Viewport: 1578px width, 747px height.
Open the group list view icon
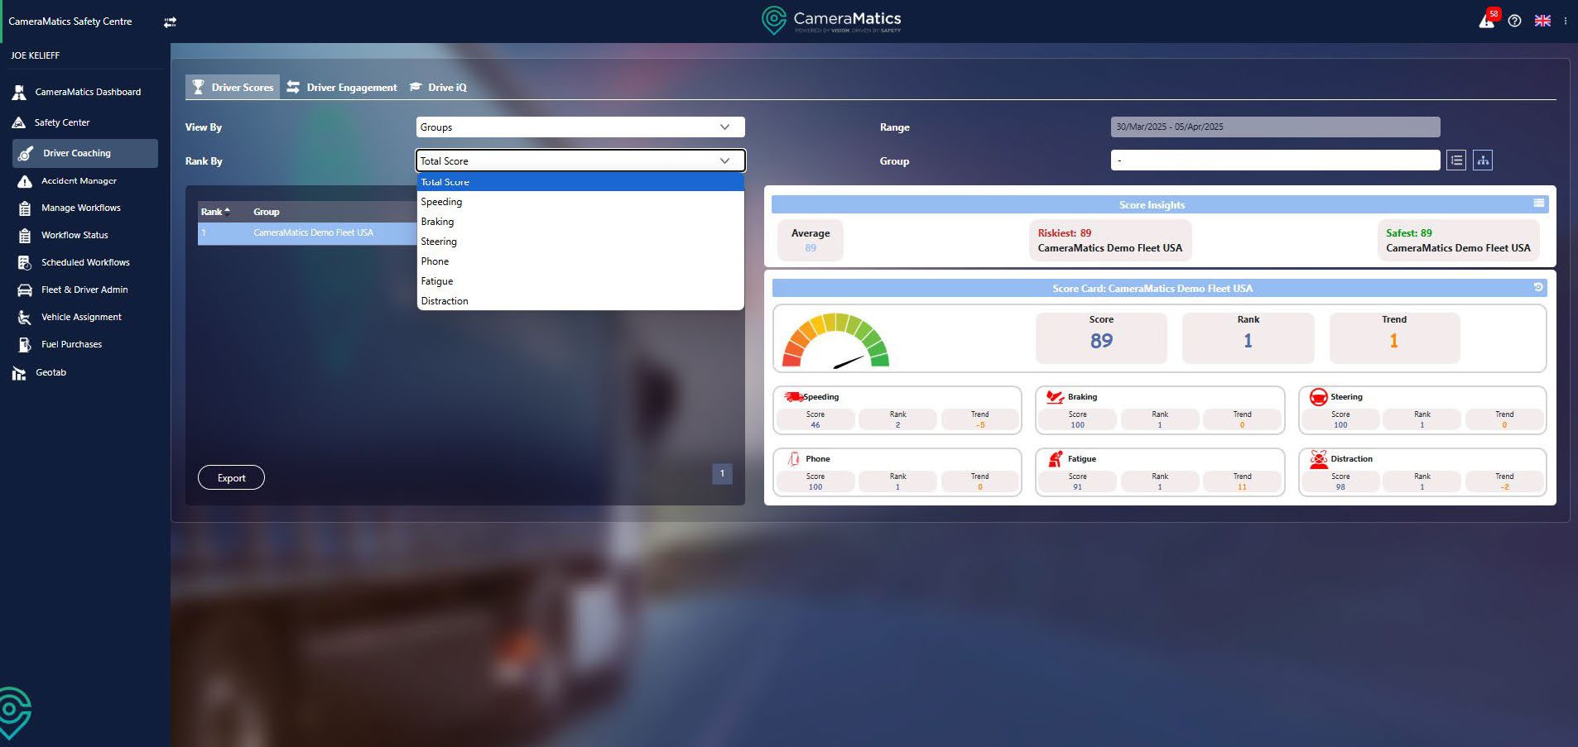click(1456, 160)
